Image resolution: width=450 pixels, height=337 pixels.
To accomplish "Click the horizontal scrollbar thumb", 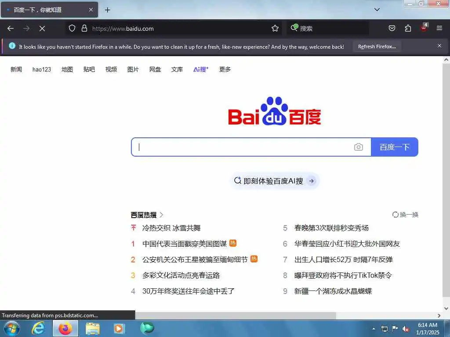I will 236,315.
